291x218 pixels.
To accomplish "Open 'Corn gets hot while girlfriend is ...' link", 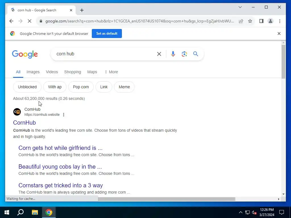I will coord(61,148).
